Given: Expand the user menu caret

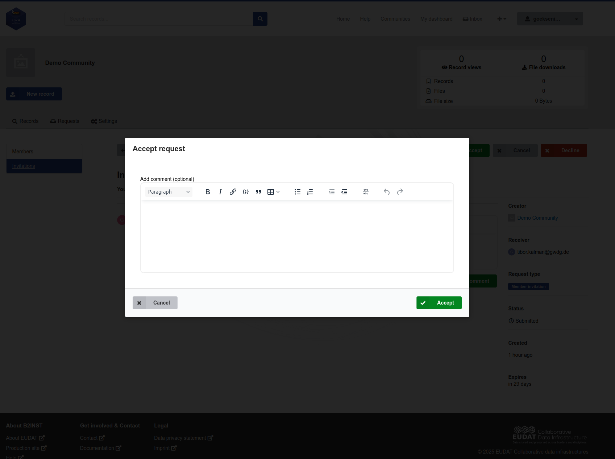Looking at the screenshot, I should (577, 19).
